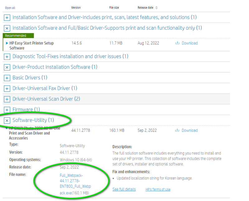Click the file size 11.7 MB

click(x=116, y=43)
